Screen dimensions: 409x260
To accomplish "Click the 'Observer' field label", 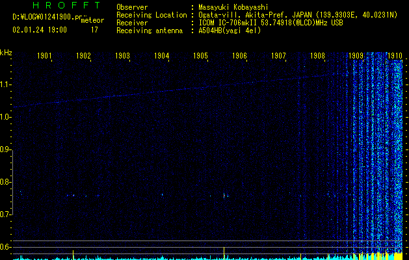I will (x=132, y=7).
